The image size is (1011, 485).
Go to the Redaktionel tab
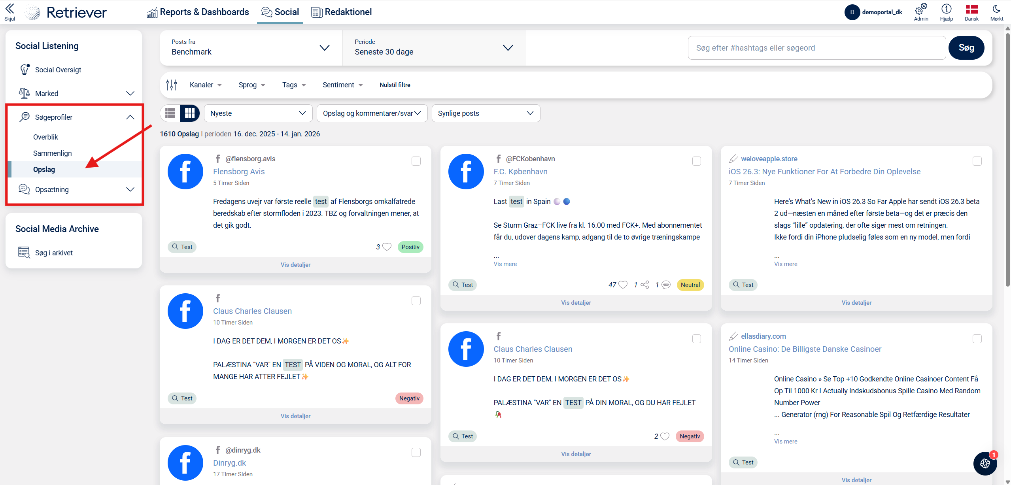tap(341, 12)
